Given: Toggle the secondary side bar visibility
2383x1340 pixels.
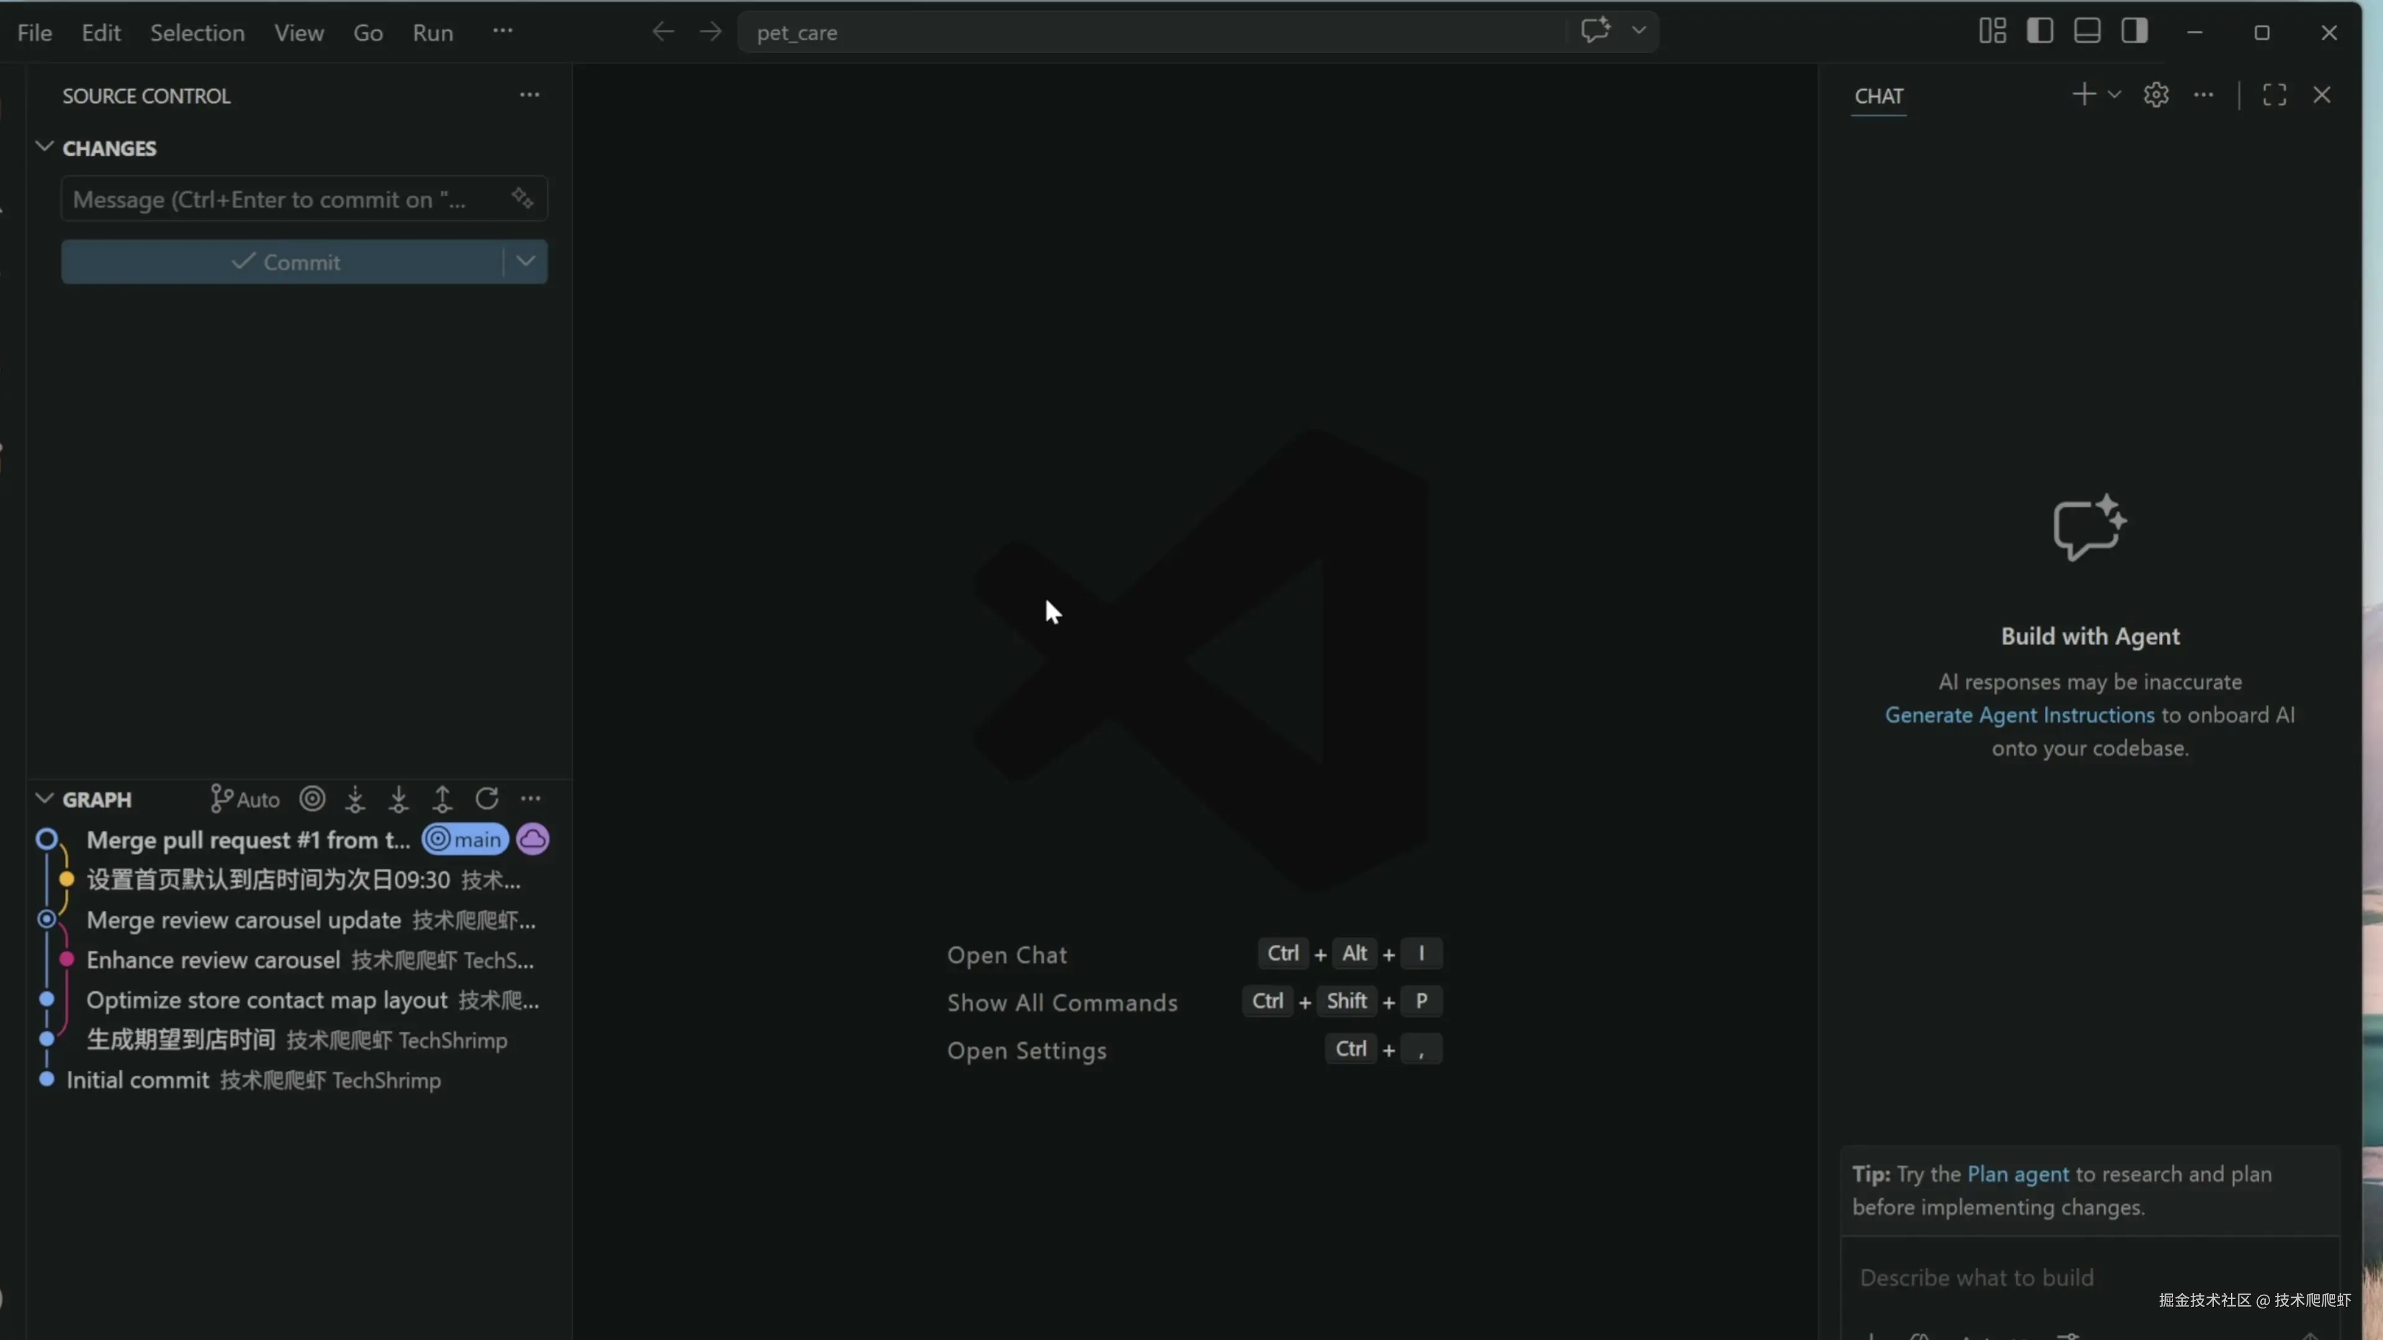Looking at the screenshot, I should point(2134,32).
